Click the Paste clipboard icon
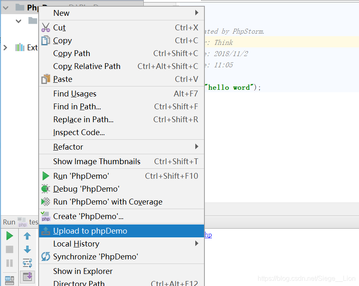The height and width of the screenshot is (286, 359). pyautogui.click(x=46, y=79)
